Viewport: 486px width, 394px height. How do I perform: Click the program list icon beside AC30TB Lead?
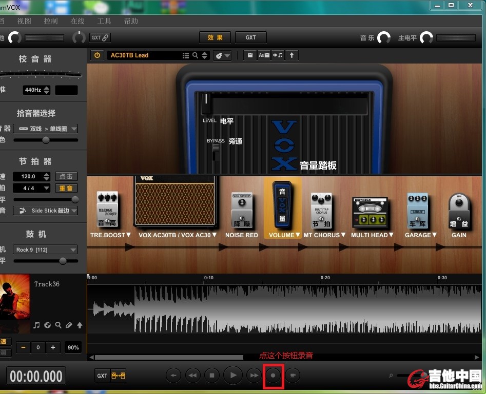pos(186,55)
